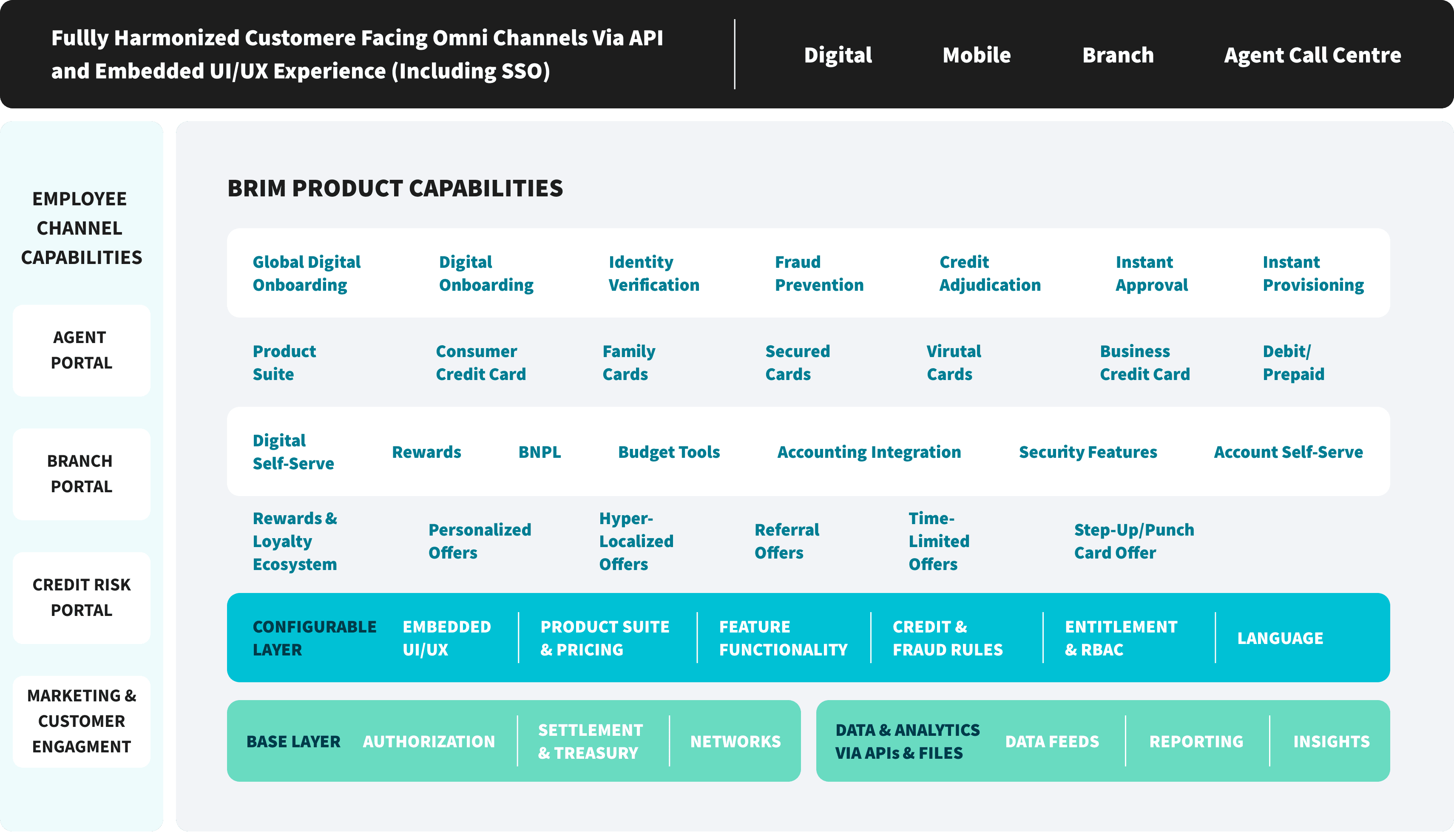Open the Branch Portal card

(81, 474)
